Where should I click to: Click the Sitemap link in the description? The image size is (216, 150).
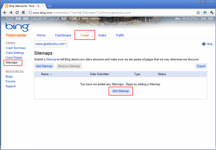coord(51,59)
